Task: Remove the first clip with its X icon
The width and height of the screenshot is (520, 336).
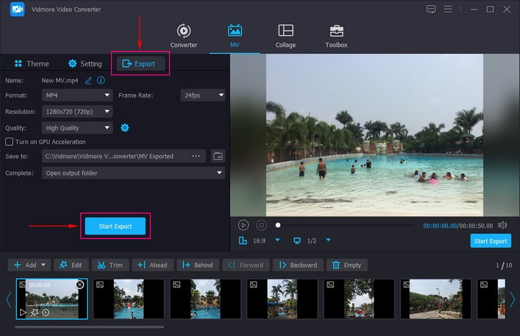Action: coord(80,285)
